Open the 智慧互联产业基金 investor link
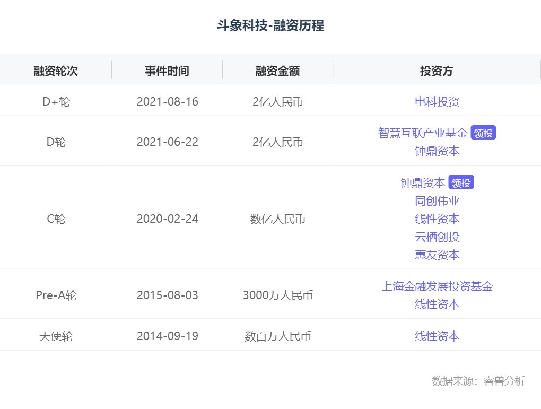 tap(422, 133)
